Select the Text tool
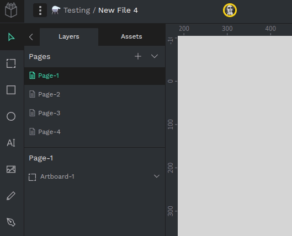This screenshot has width=292, height=236. point(11,143)
